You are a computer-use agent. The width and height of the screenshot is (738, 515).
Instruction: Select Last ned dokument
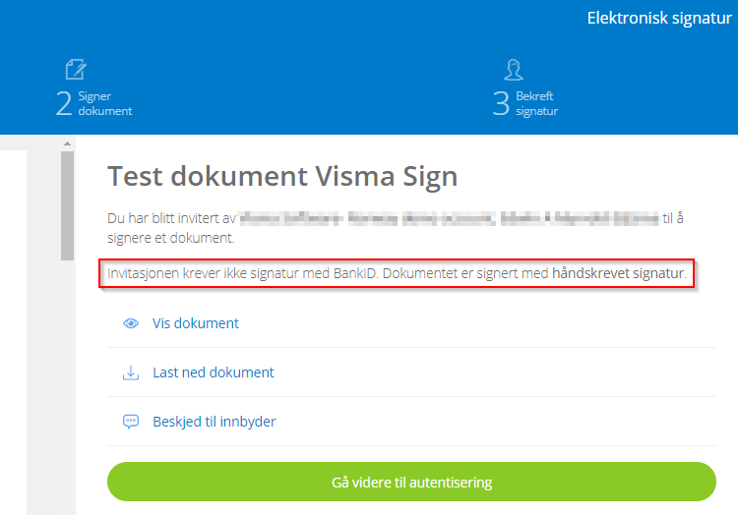(214, 372)
